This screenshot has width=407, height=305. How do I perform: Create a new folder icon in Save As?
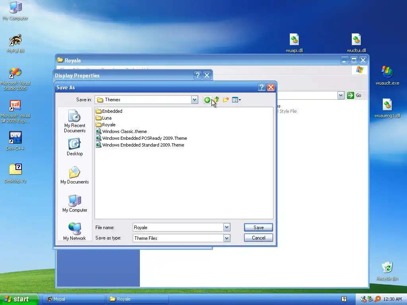[226, 100]
